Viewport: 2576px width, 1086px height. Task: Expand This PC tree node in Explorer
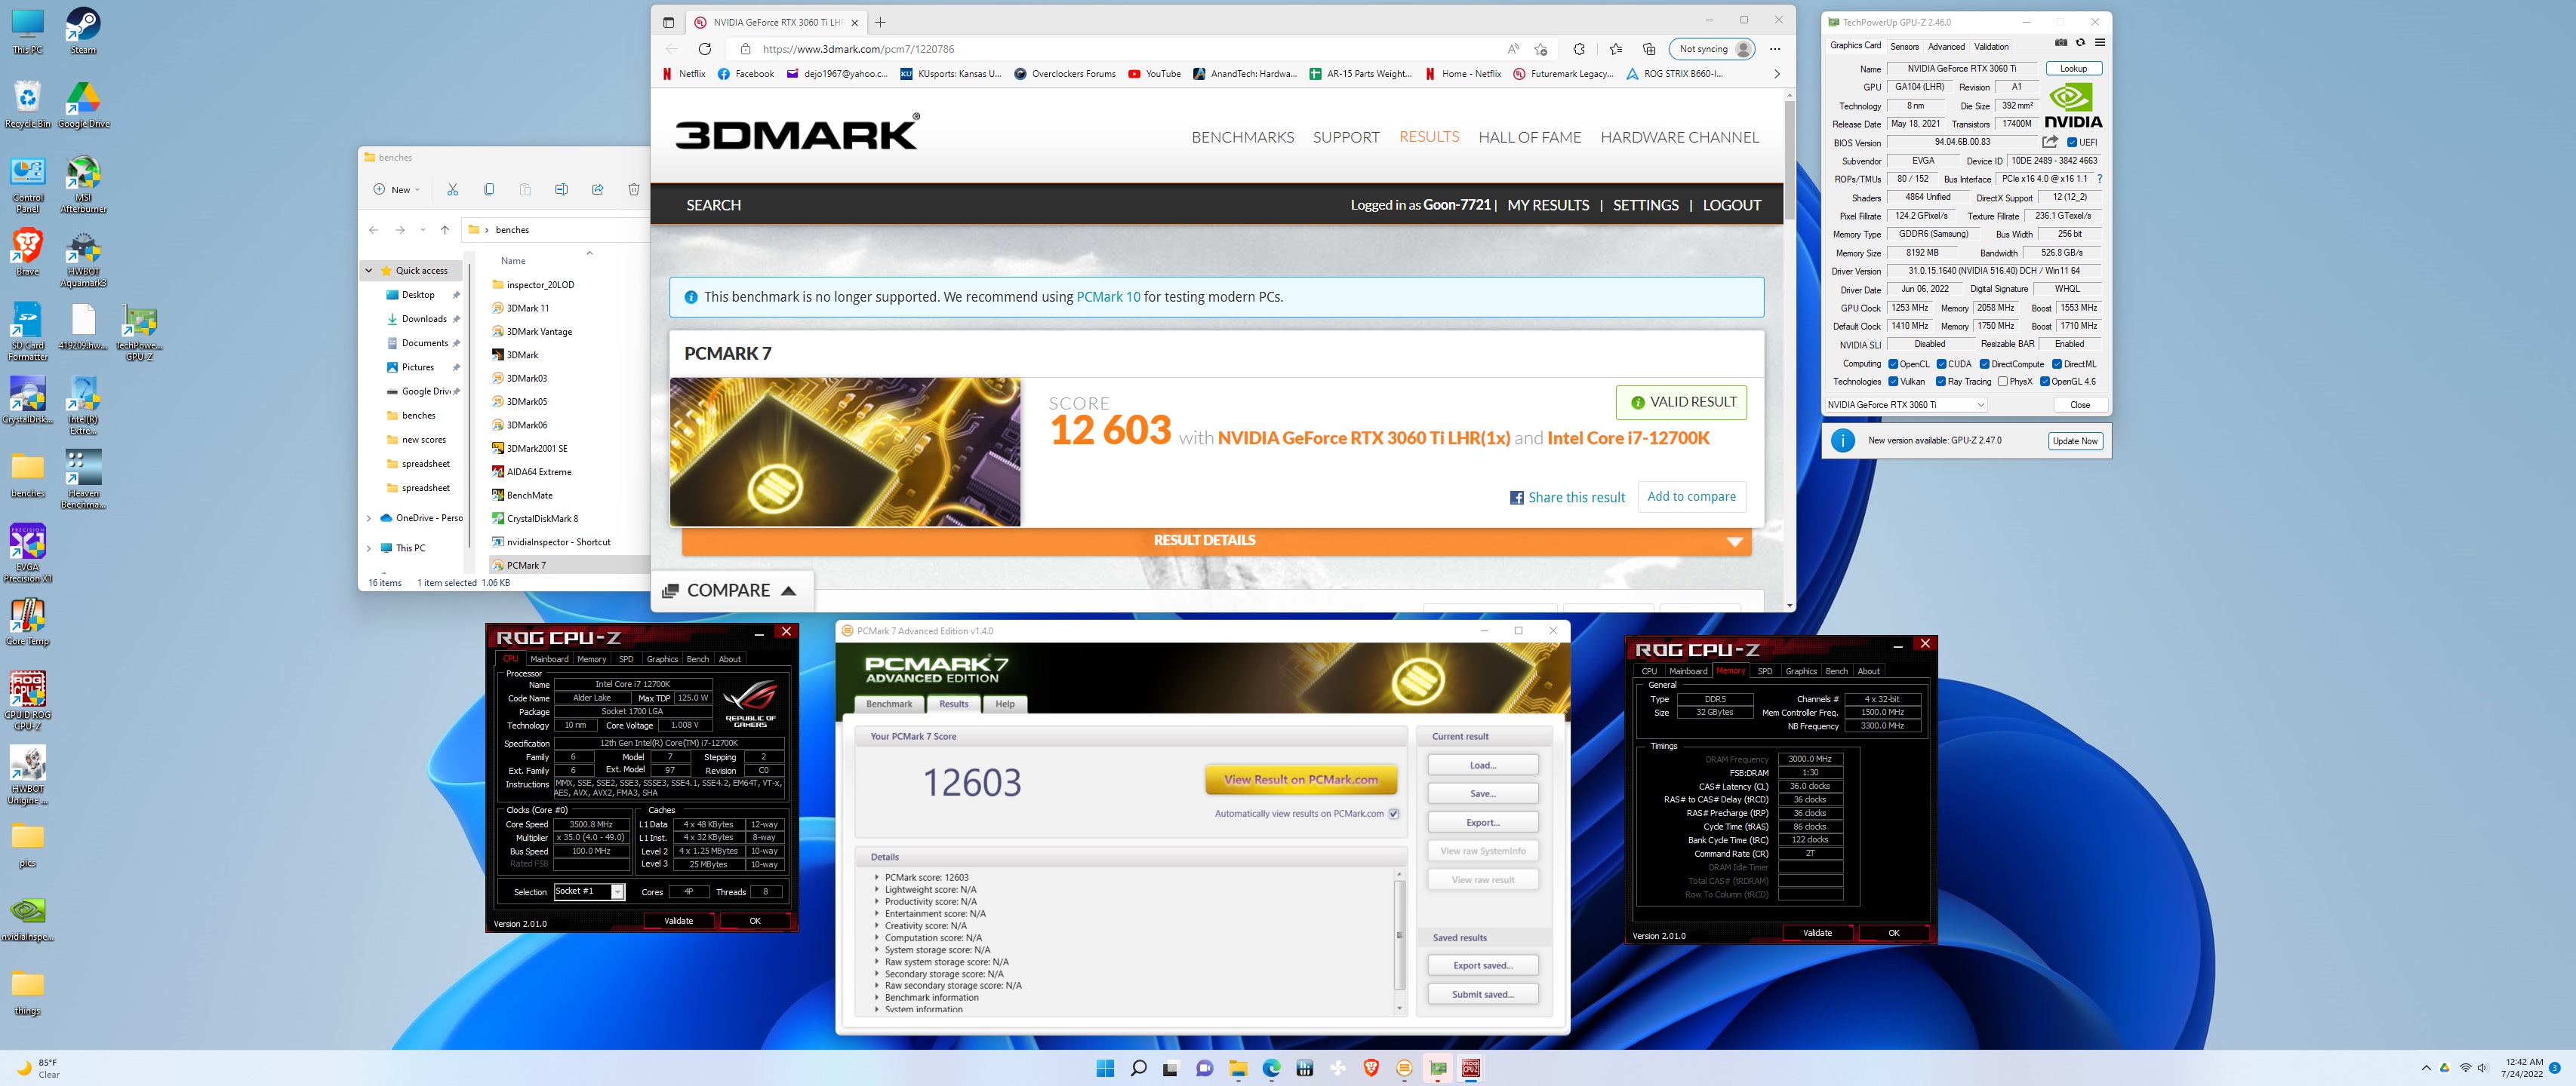pos(369,548)
